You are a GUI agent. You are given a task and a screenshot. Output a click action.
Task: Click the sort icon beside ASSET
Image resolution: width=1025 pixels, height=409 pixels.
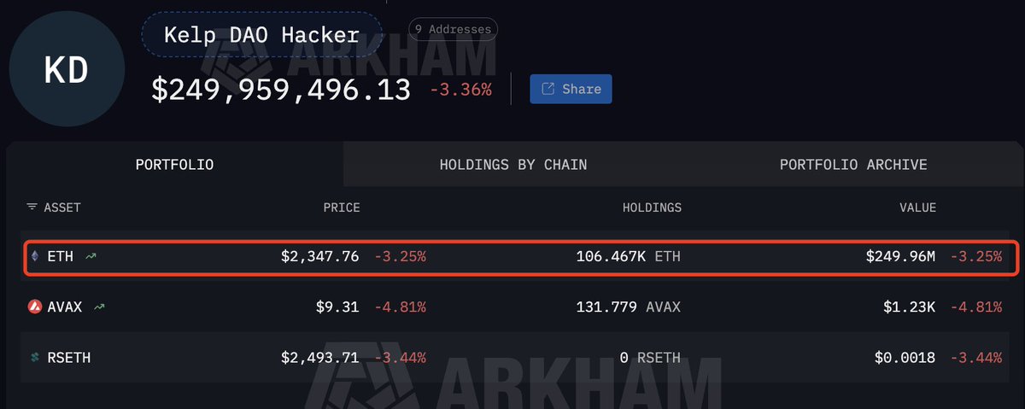pos(32,207)
